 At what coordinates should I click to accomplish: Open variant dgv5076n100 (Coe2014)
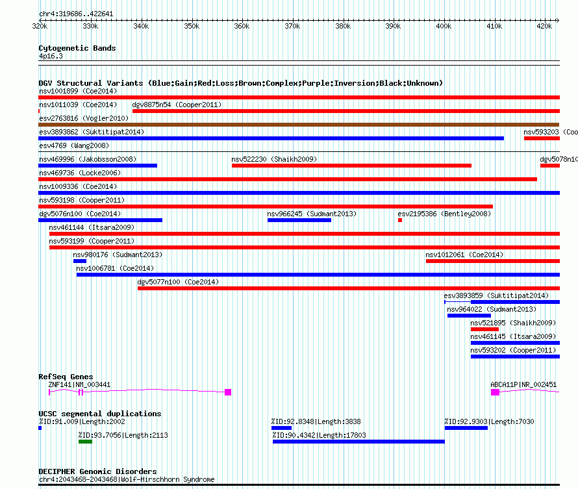(x=80, y=214)
